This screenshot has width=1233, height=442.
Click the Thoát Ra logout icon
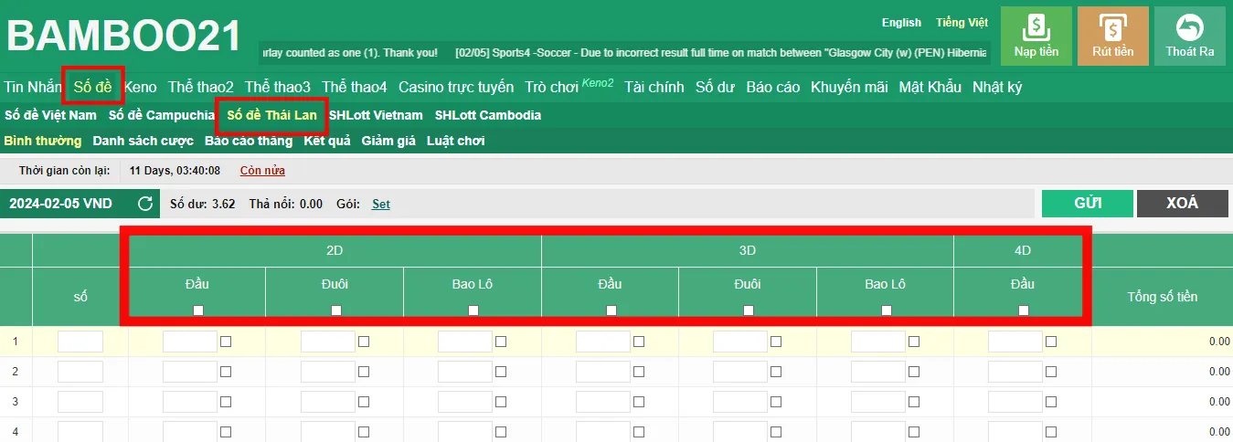(x=1189, y=27)
